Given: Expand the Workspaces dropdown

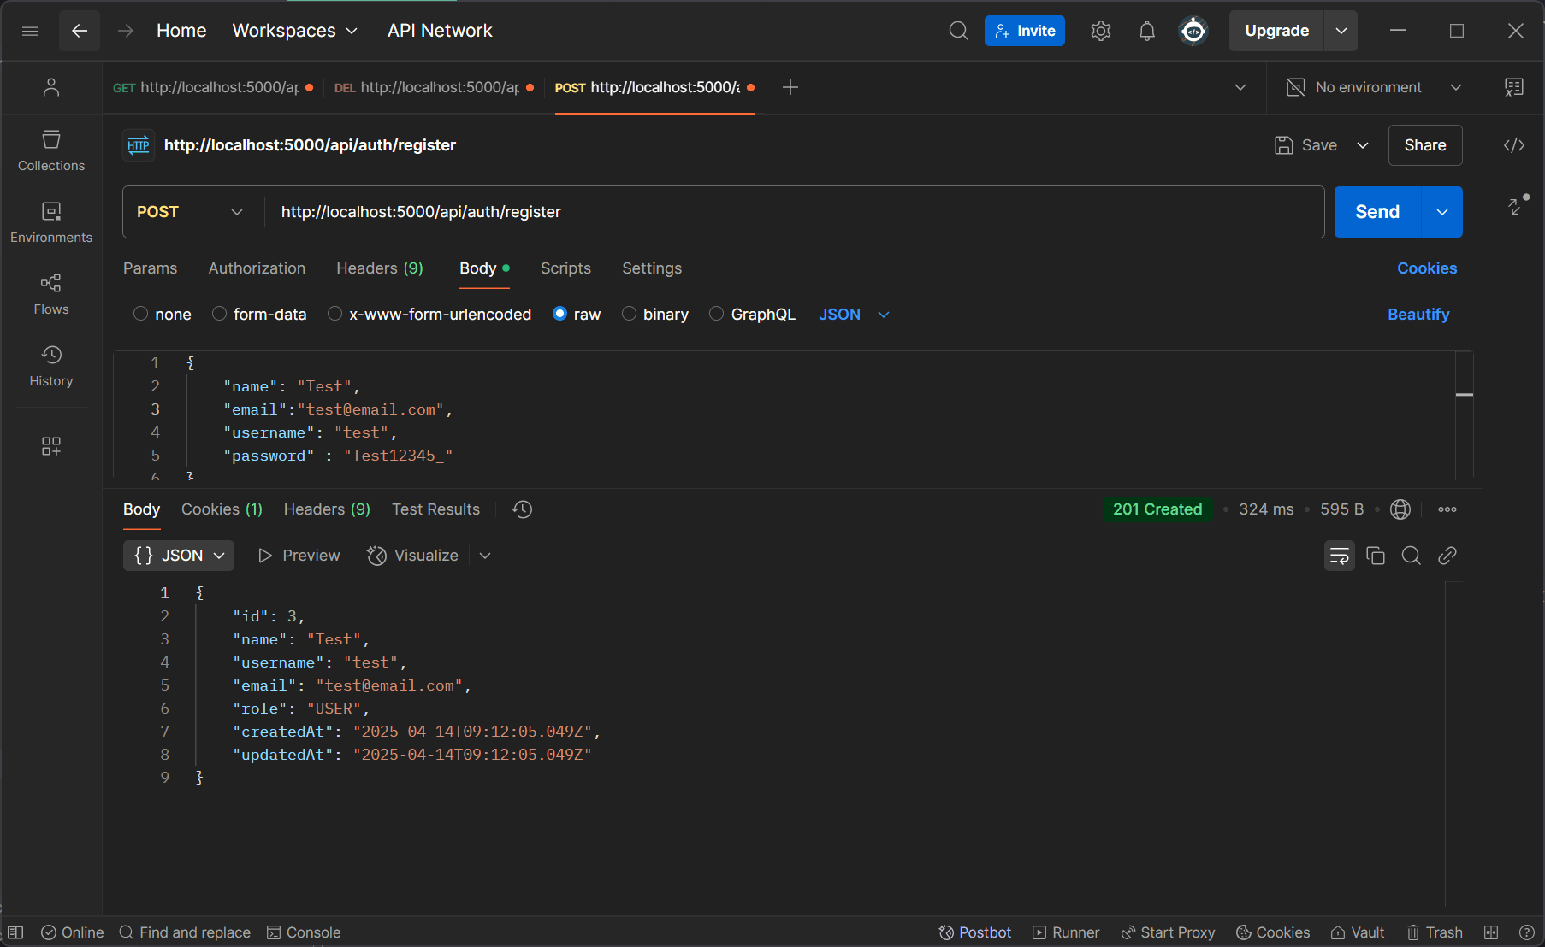Looking at the screenshot, I should coord(295,31).
